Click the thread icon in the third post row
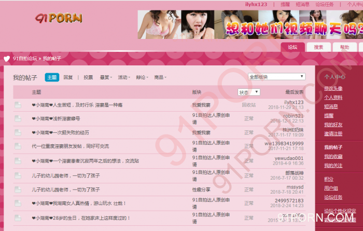 pyautogui.click(x=18, y=133)
